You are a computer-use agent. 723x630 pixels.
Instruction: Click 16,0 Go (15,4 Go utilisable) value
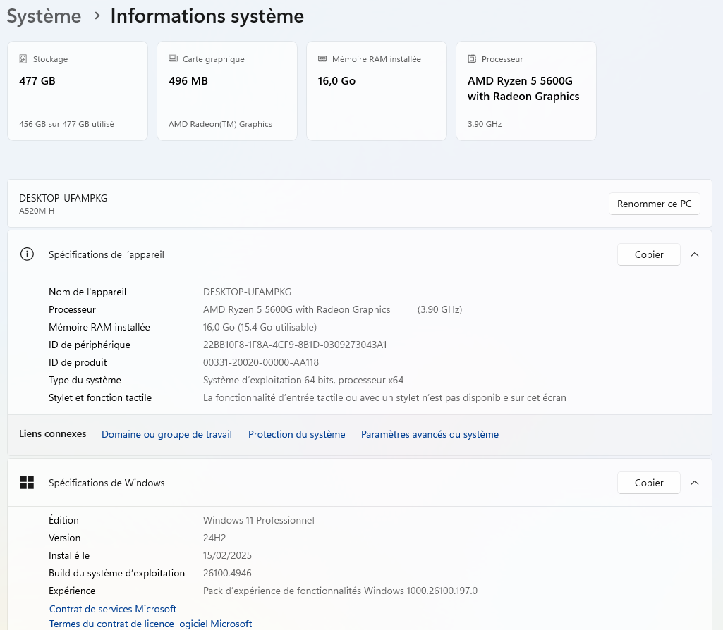coord(260,327)
